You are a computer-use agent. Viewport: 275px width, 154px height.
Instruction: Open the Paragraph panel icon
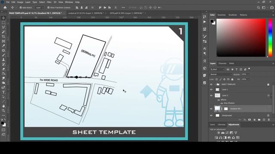click(205, 53)
